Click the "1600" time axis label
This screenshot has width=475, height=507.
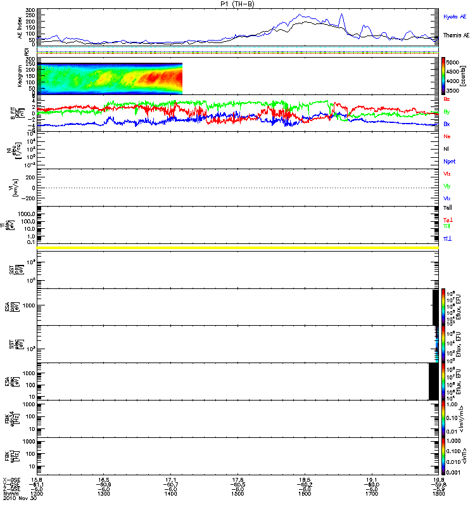[x=305, y=494]
